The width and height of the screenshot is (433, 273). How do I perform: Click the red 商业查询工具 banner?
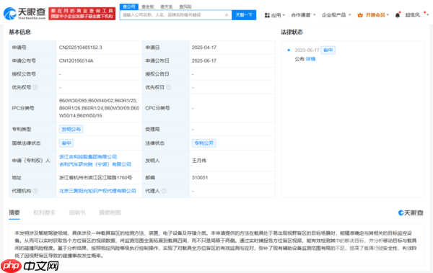point(82,14)
